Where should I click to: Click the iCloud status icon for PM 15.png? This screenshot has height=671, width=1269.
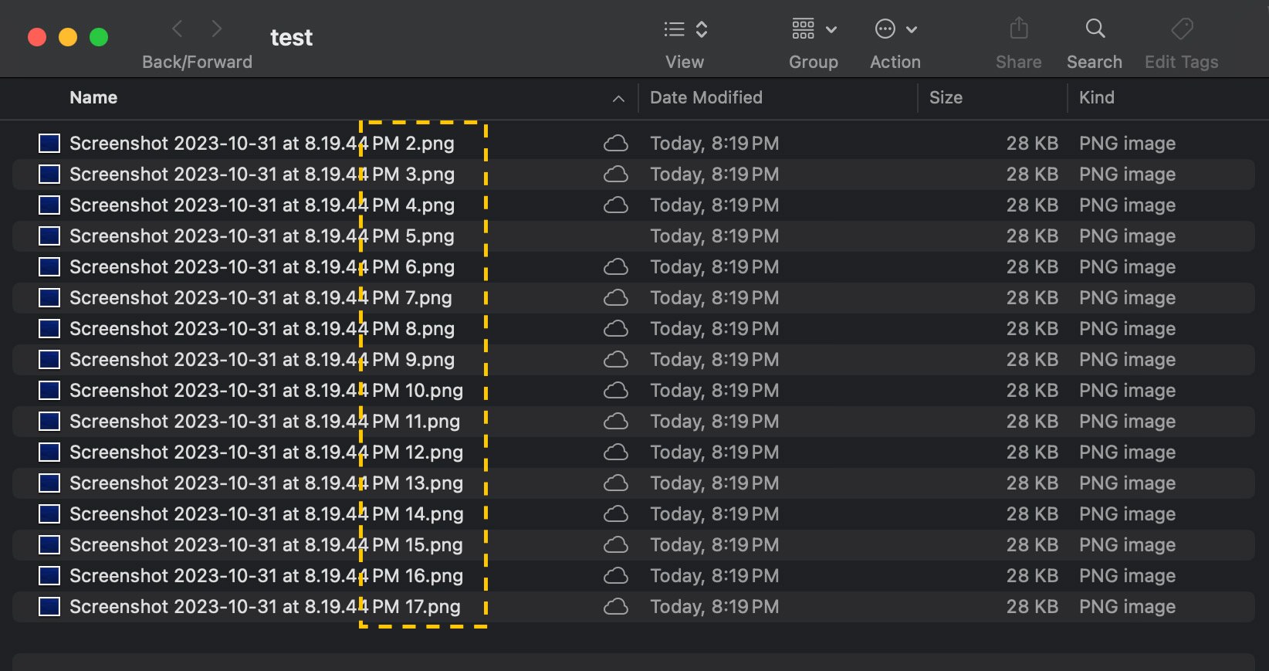click(615, 545)
